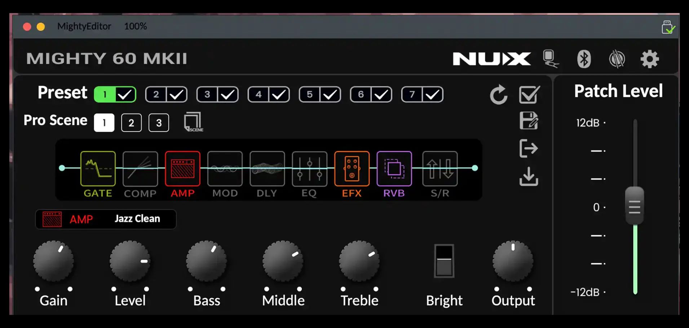Switch to Pro Scene 3
689x328 pixels.
(x=159, y=123)
